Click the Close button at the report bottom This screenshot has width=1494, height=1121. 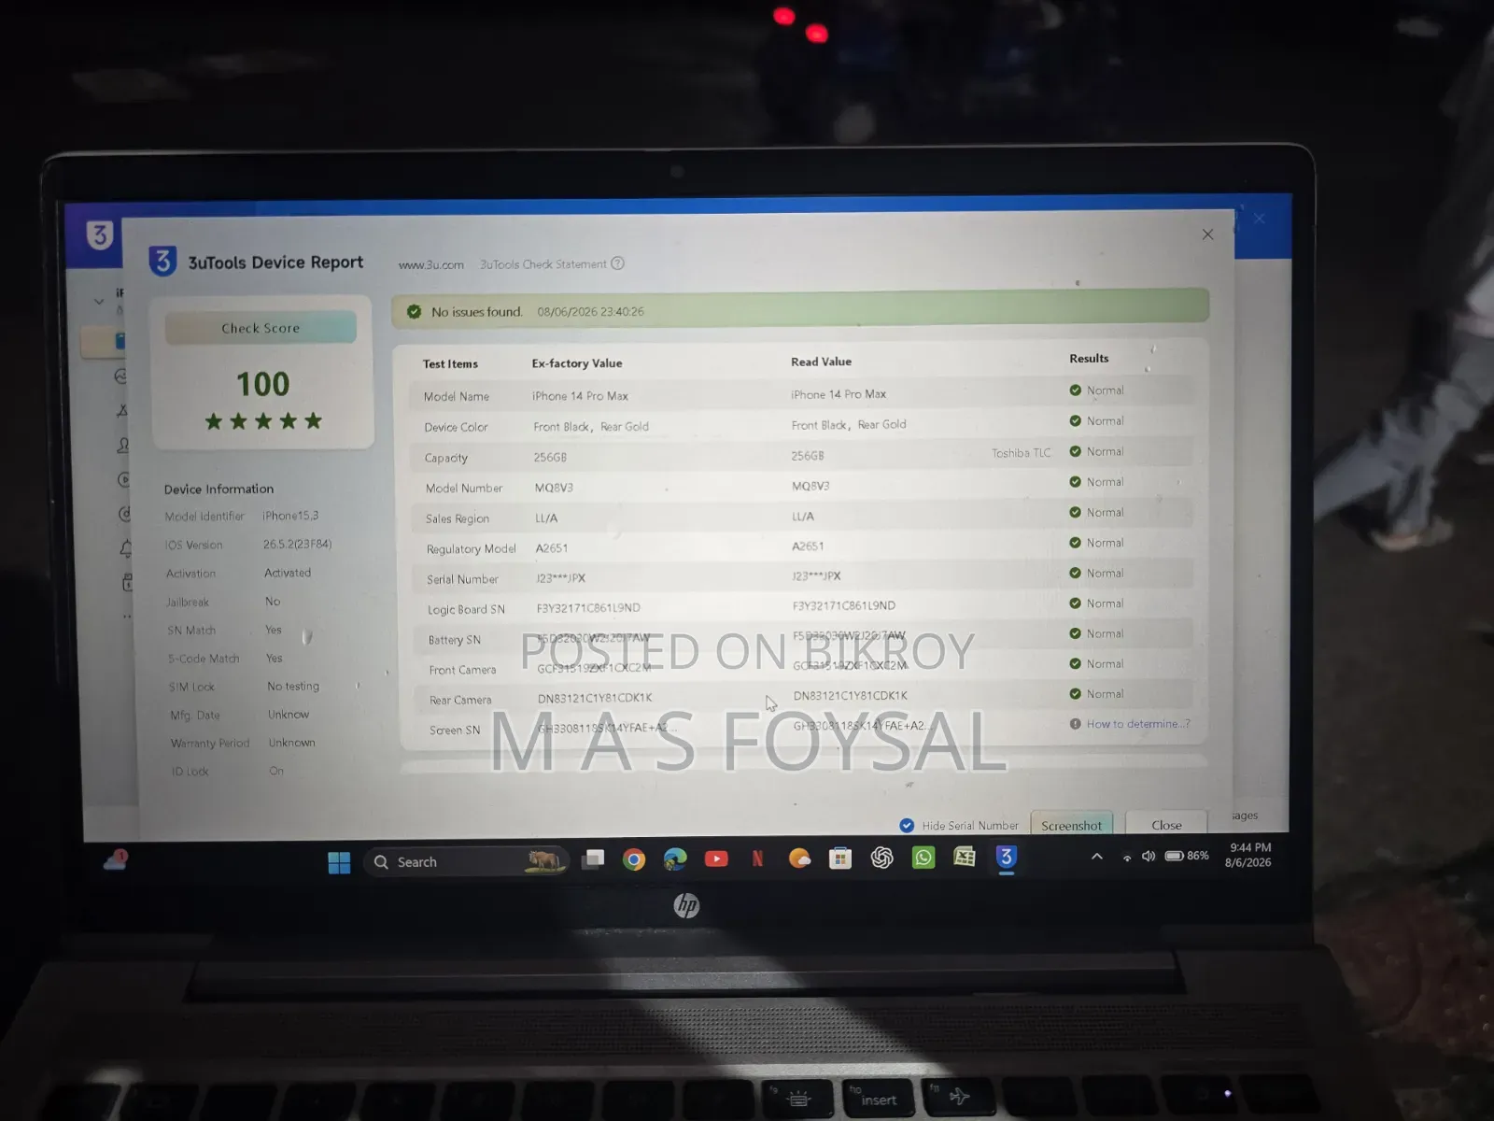pyautogui.click(x=1166, y=825)
